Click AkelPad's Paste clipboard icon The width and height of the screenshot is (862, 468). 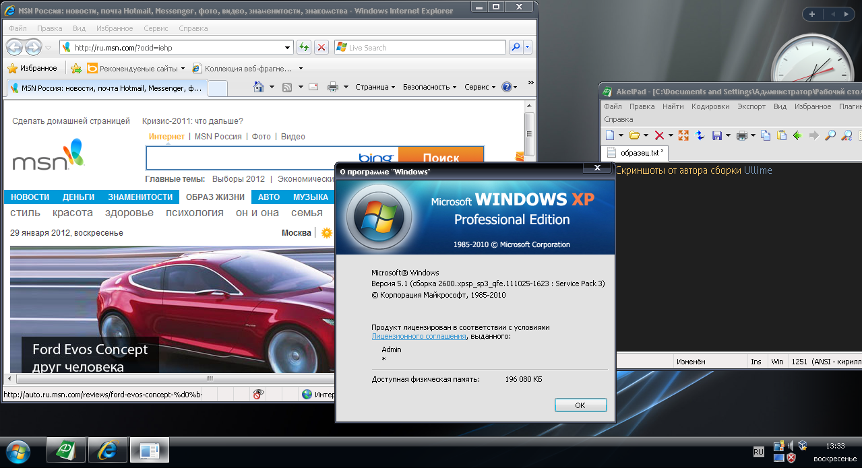(x=781, y=135)
